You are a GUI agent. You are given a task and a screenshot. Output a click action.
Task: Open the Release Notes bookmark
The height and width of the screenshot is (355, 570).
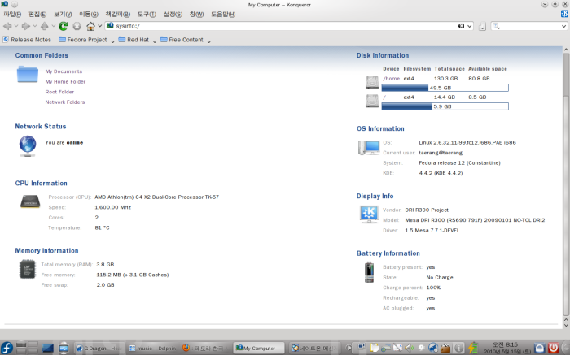tap(27, 40)
